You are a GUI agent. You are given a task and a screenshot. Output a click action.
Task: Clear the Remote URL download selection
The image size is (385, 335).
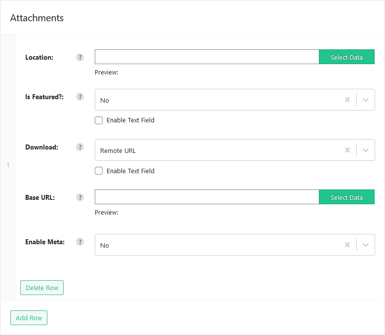pyautogui.click(x=347, y=150)
